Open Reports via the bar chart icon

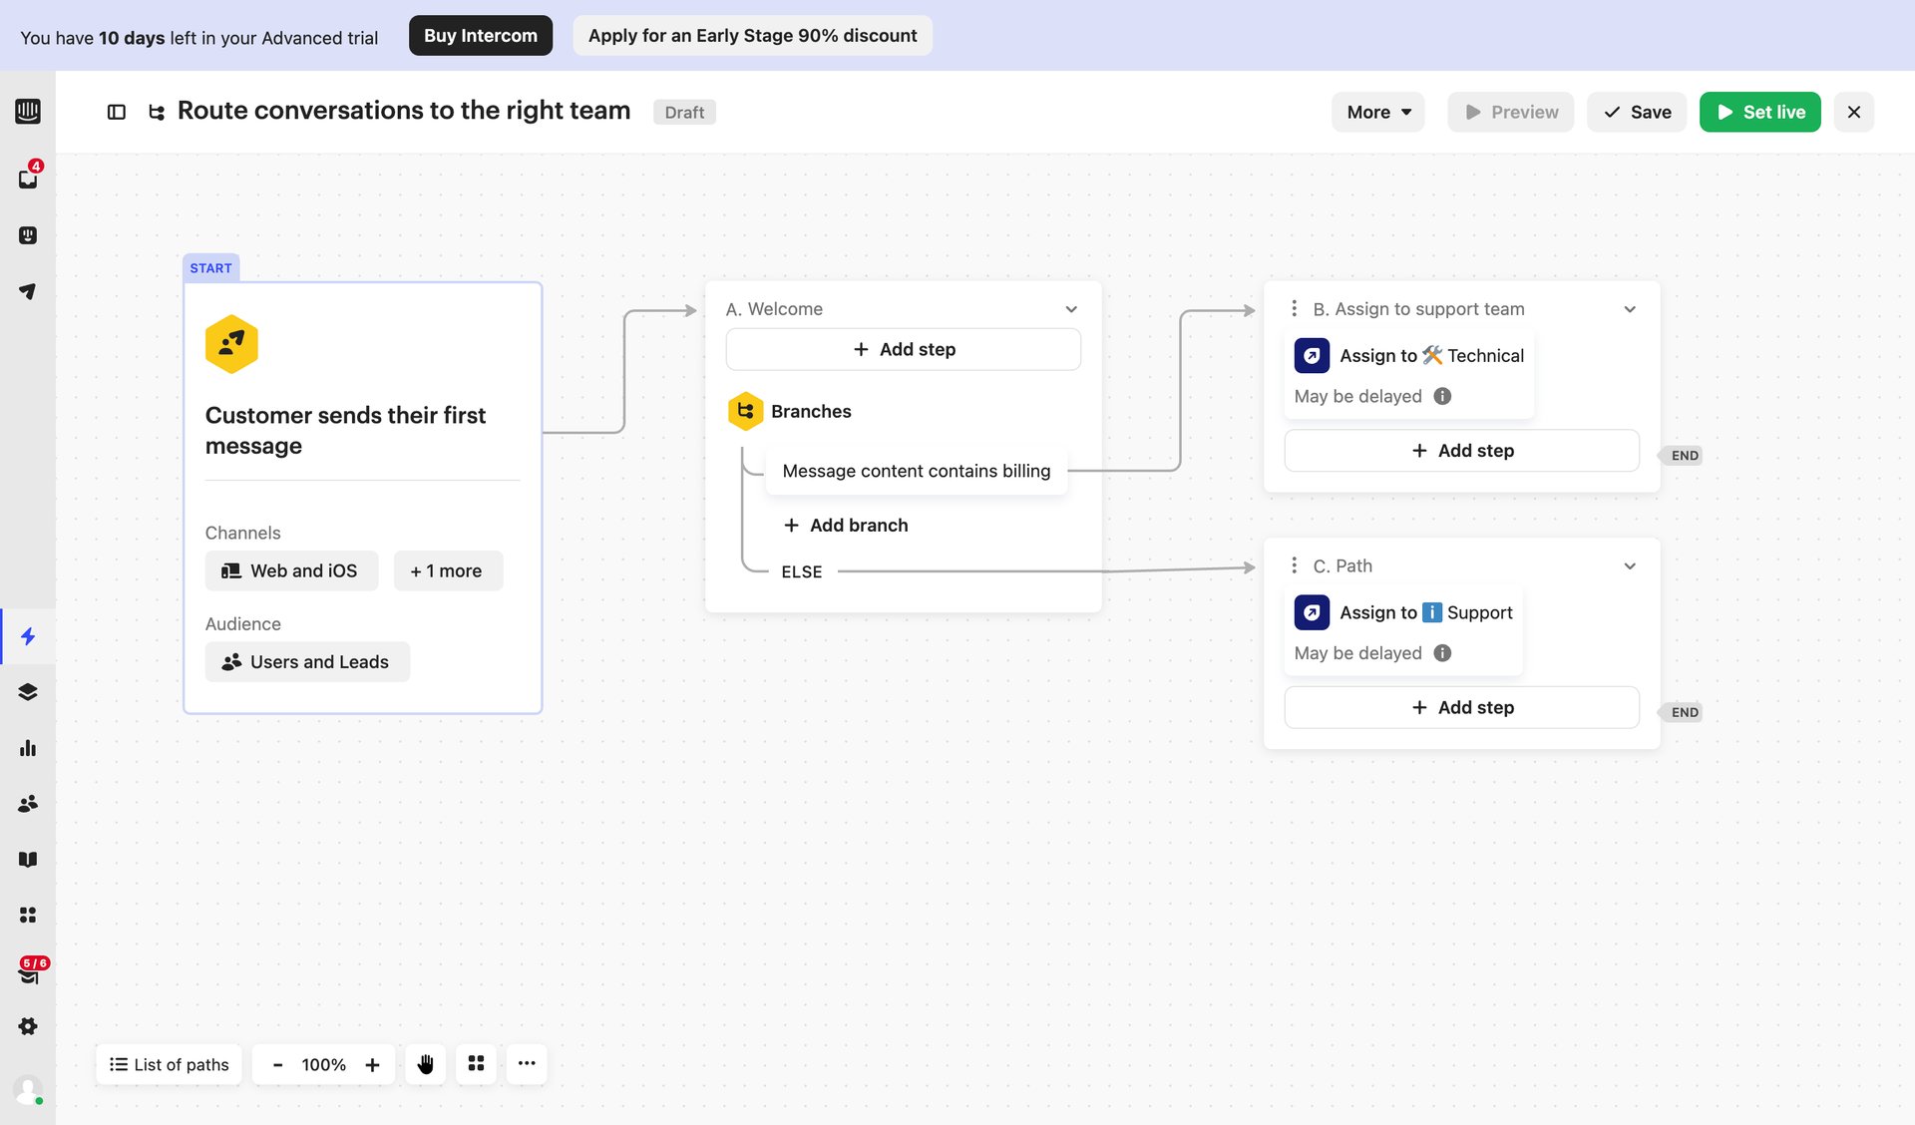(x=28, y=748)
